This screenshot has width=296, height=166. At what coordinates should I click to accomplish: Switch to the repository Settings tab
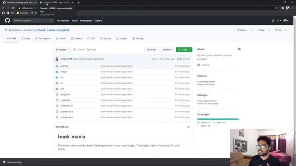coord(138,38)
